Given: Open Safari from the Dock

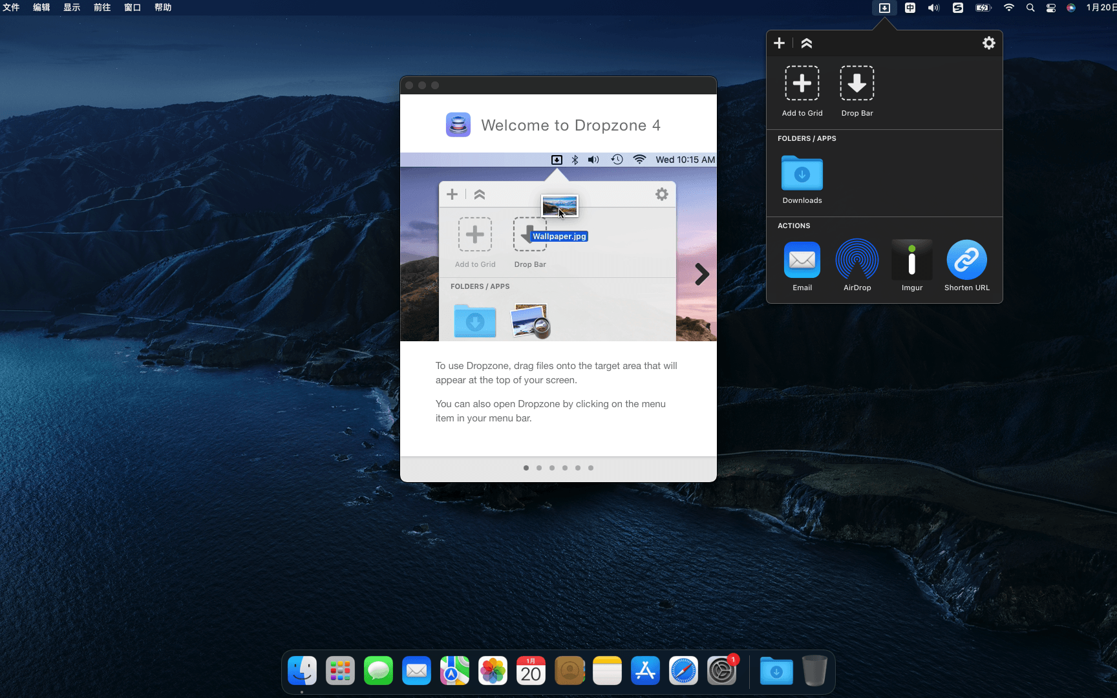Looking at the screenshot, I should click(x=683, y=671).
